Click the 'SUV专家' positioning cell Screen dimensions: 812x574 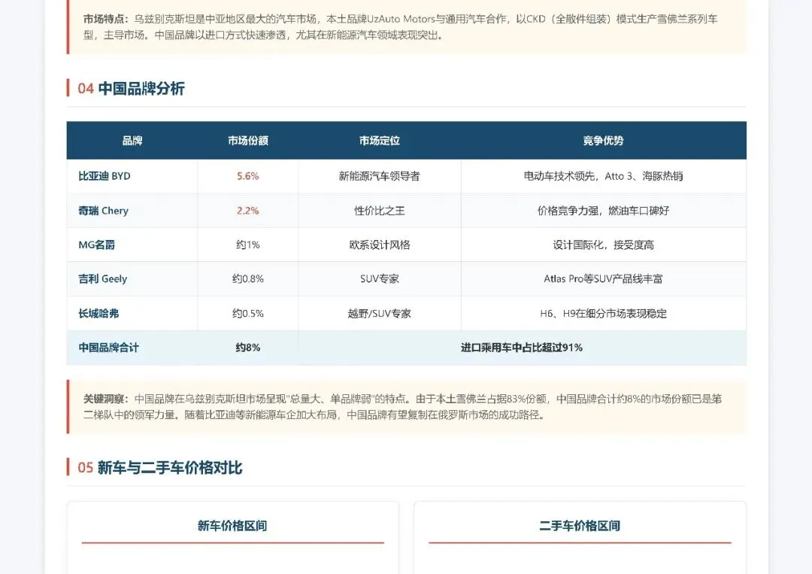[380, 278]
